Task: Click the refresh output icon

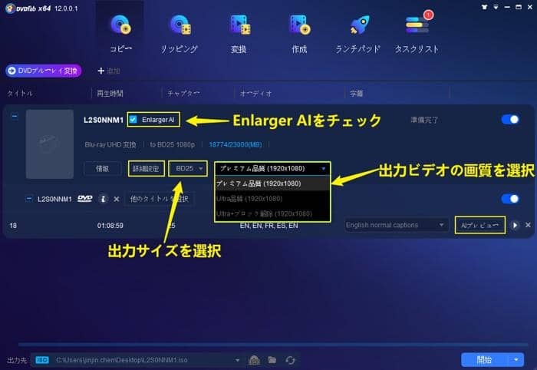Action: [x=290, y=360]
